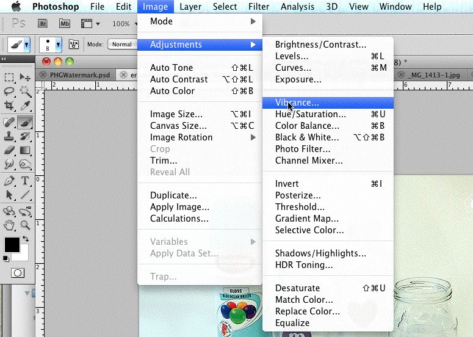Viewport: 473px width, 337px height.
Task: Click the black foreground color swatch
Action: [12, 245]
